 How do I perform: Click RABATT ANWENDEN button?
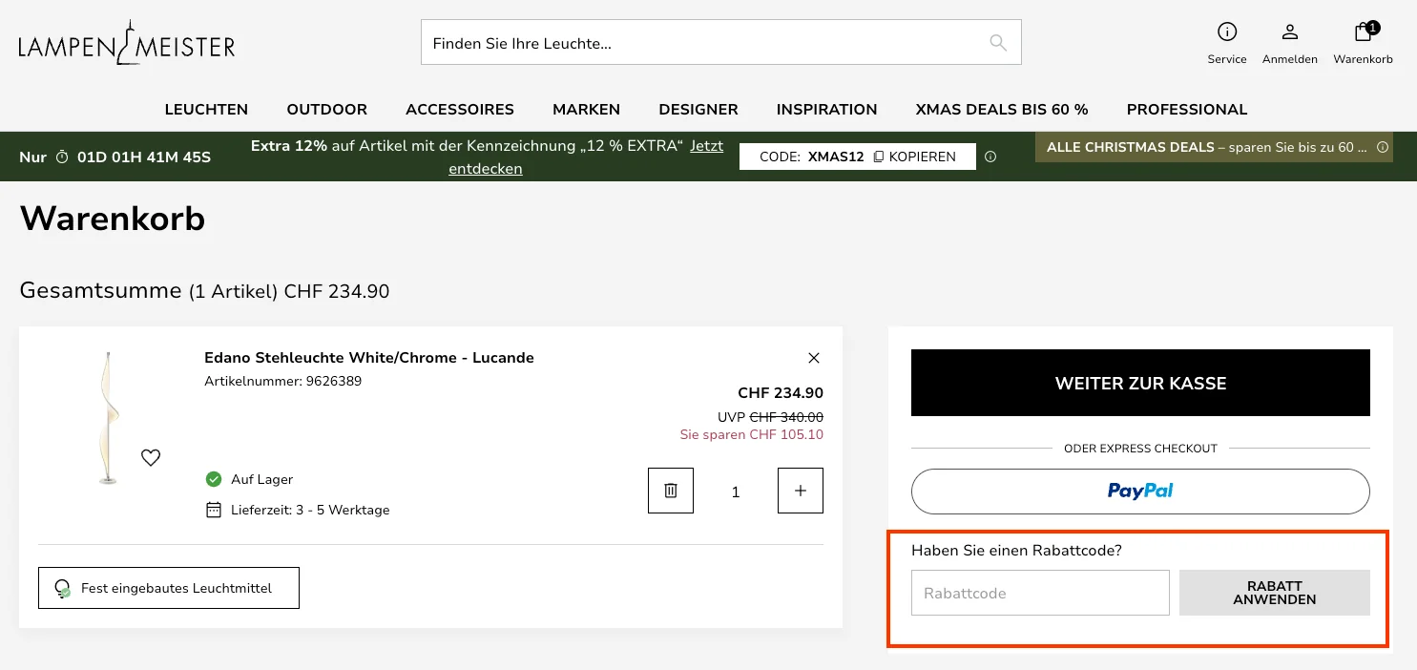click(x=1274, y=593)
